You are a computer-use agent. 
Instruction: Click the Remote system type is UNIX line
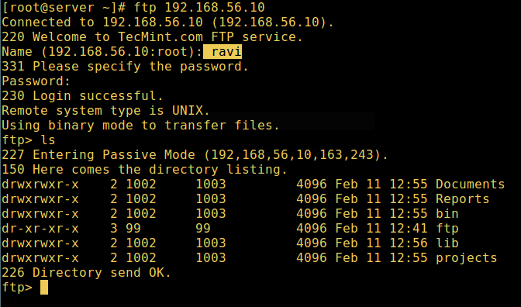tap(105, 111)
